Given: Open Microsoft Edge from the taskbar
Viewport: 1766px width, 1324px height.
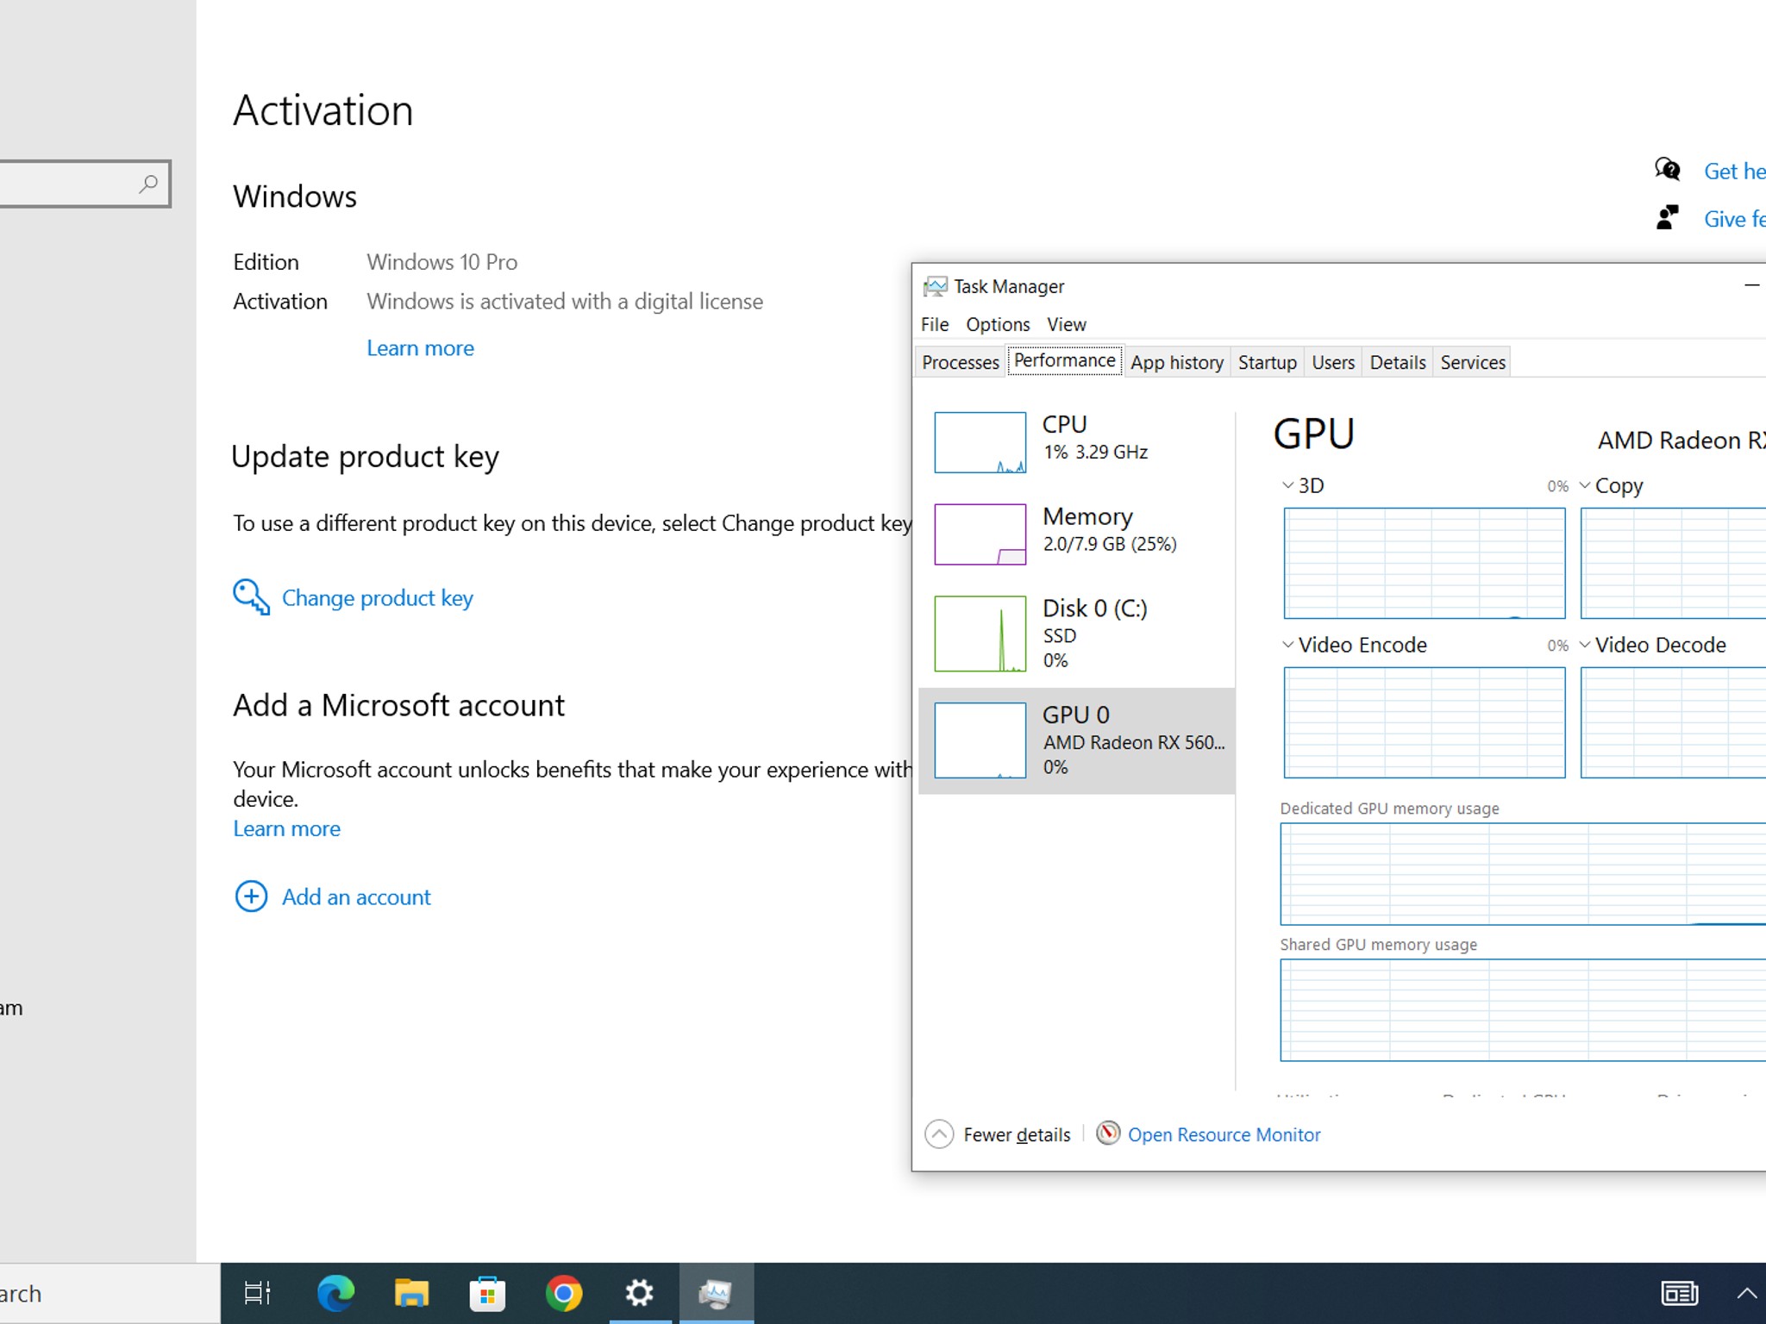Looking at the screenshot, I should pos(335,1293).
